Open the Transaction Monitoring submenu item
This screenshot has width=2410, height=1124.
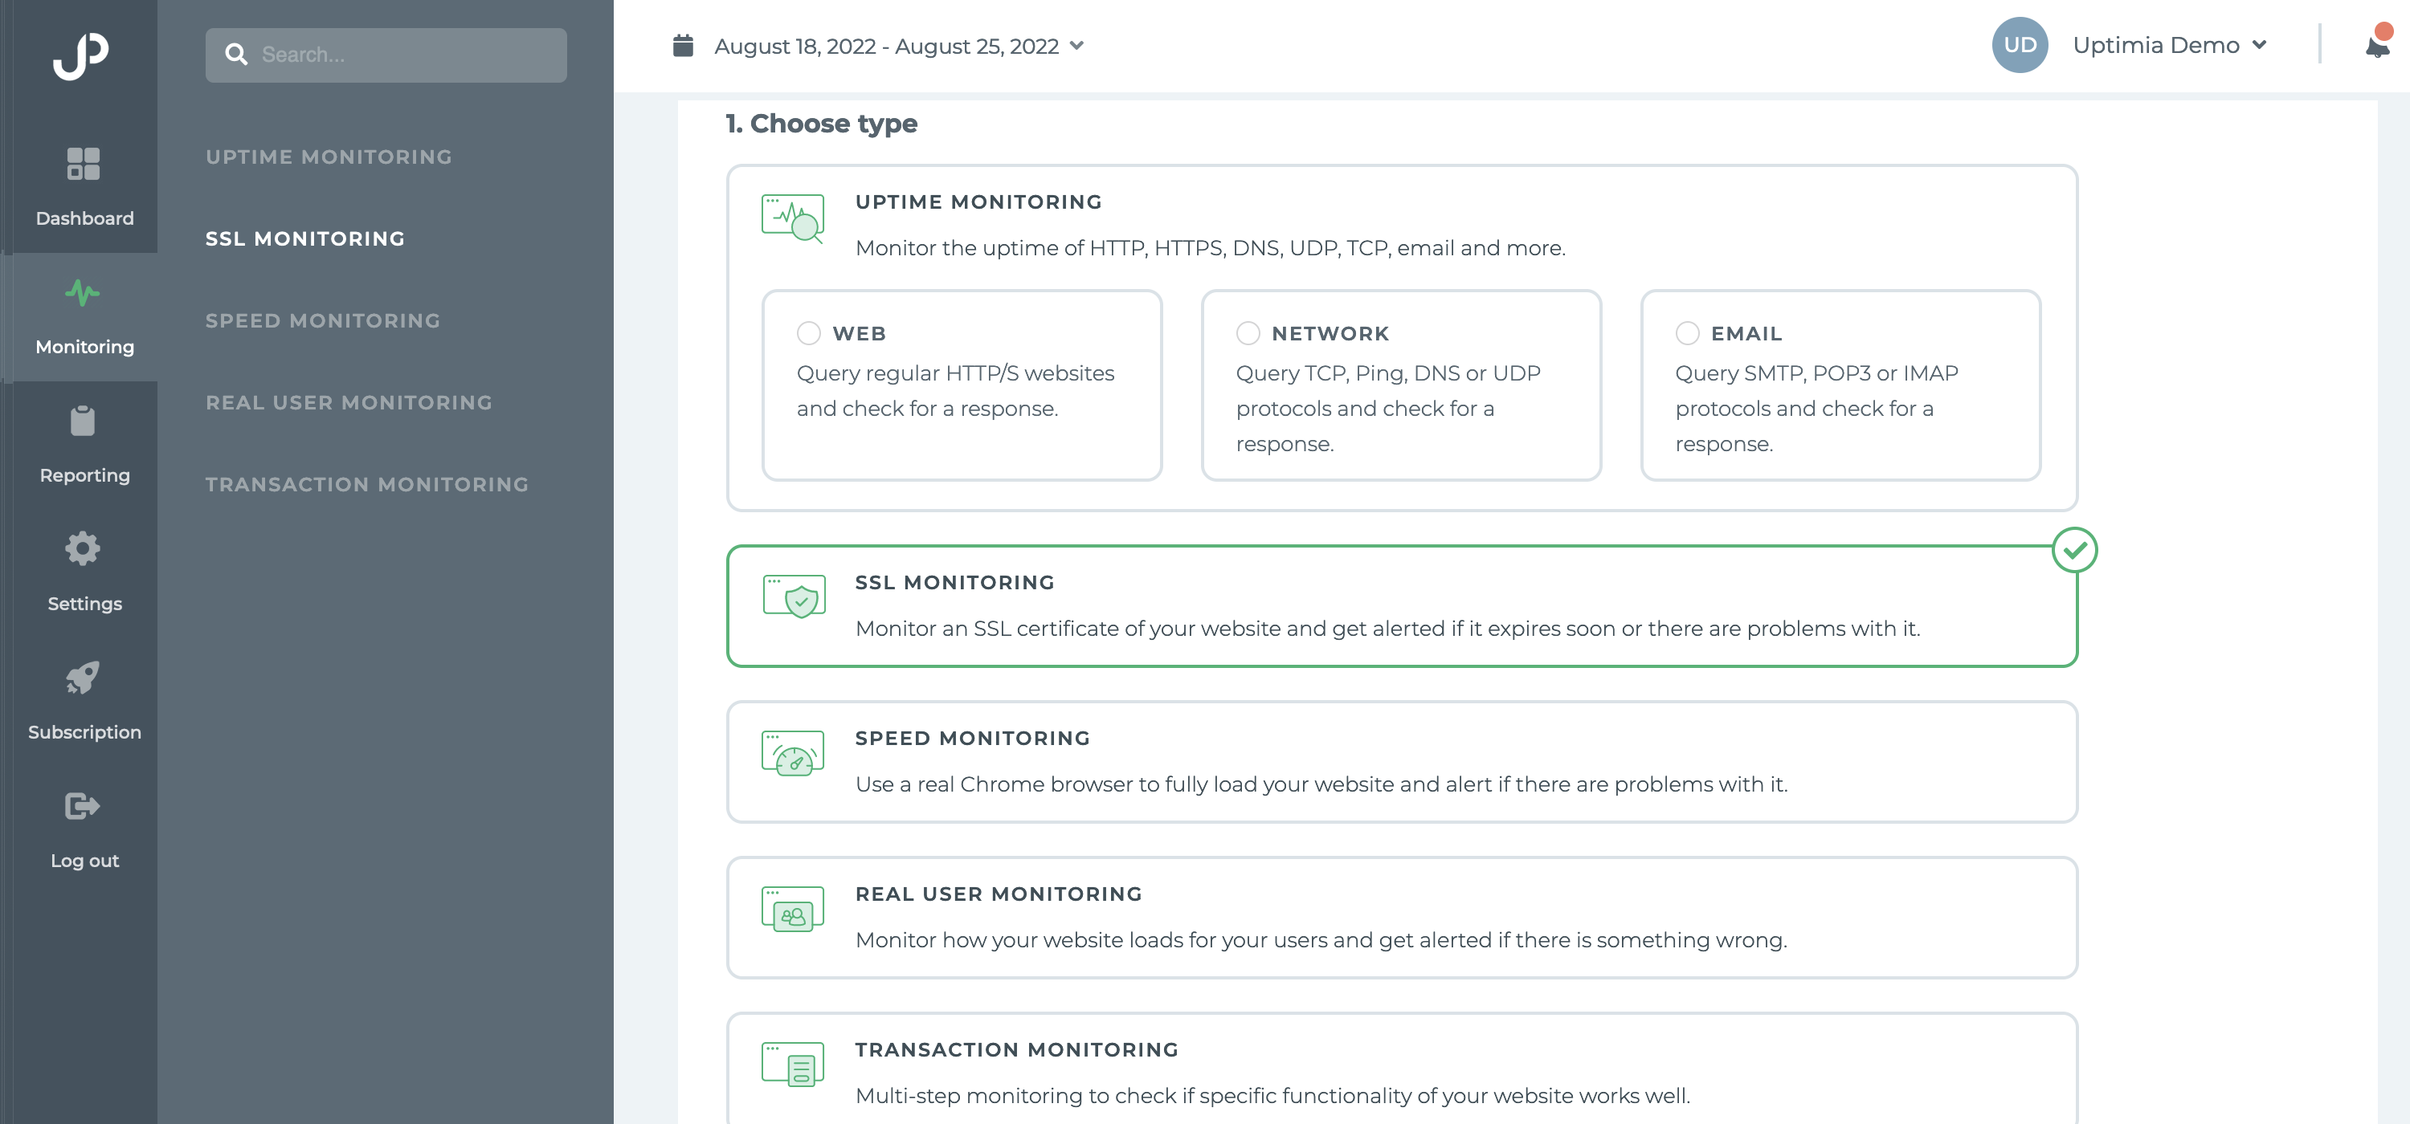tap(367, 484)
